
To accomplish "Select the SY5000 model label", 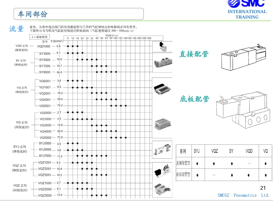I will [45, 60].
